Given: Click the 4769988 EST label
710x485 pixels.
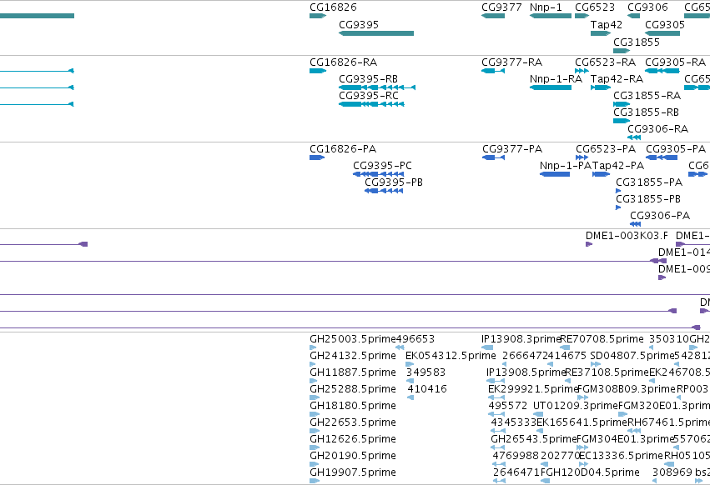Looking at the screenshot, I should [516, 456].
